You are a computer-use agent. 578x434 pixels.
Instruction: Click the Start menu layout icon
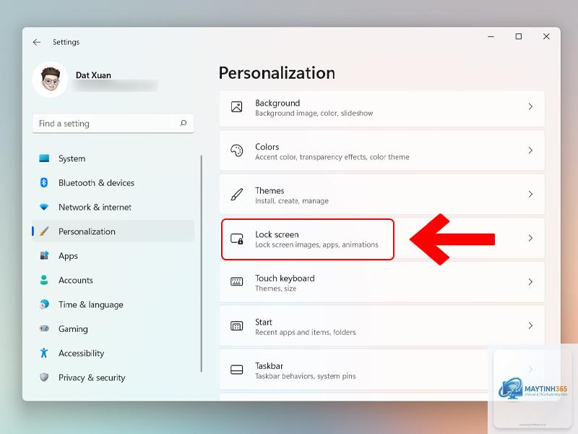click(237, 326)
